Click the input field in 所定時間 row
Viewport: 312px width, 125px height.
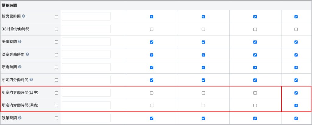click(x=86, y=67)
